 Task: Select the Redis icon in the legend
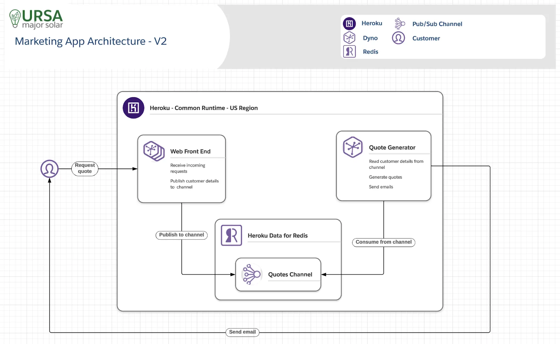click(349, 51)
